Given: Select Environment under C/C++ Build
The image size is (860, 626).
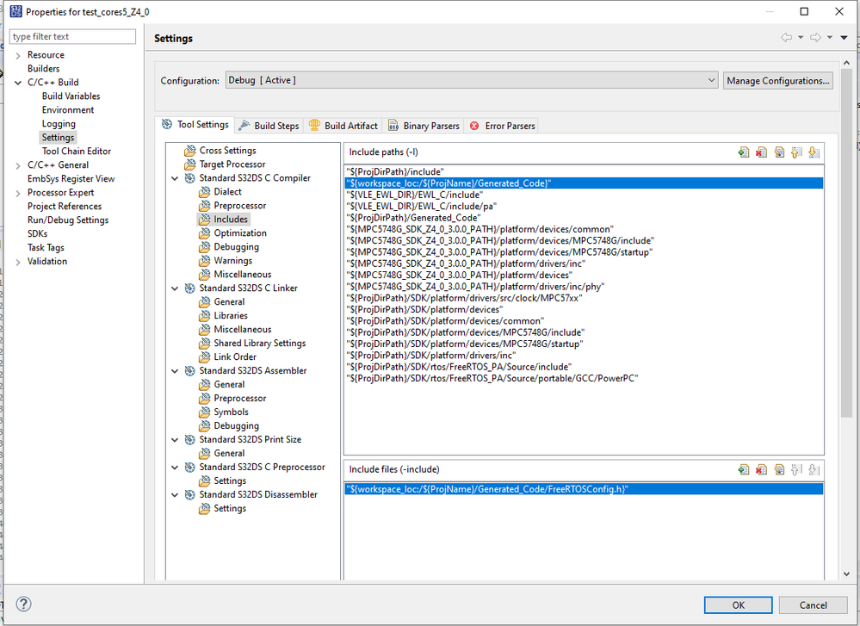Looking at the screenshot, I should point(67,109).
